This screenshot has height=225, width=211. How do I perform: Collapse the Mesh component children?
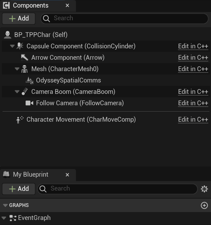[x=17, y=69]
